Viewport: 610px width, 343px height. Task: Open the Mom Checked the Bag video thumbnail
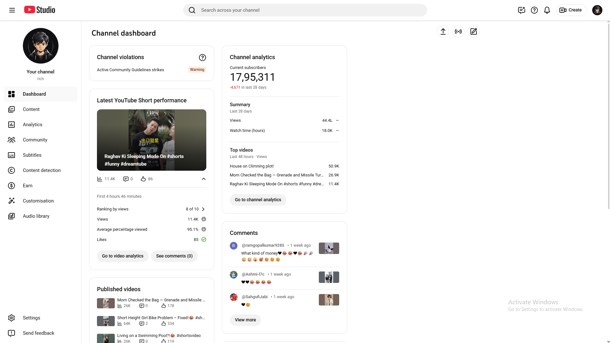[x=106, y=303]
